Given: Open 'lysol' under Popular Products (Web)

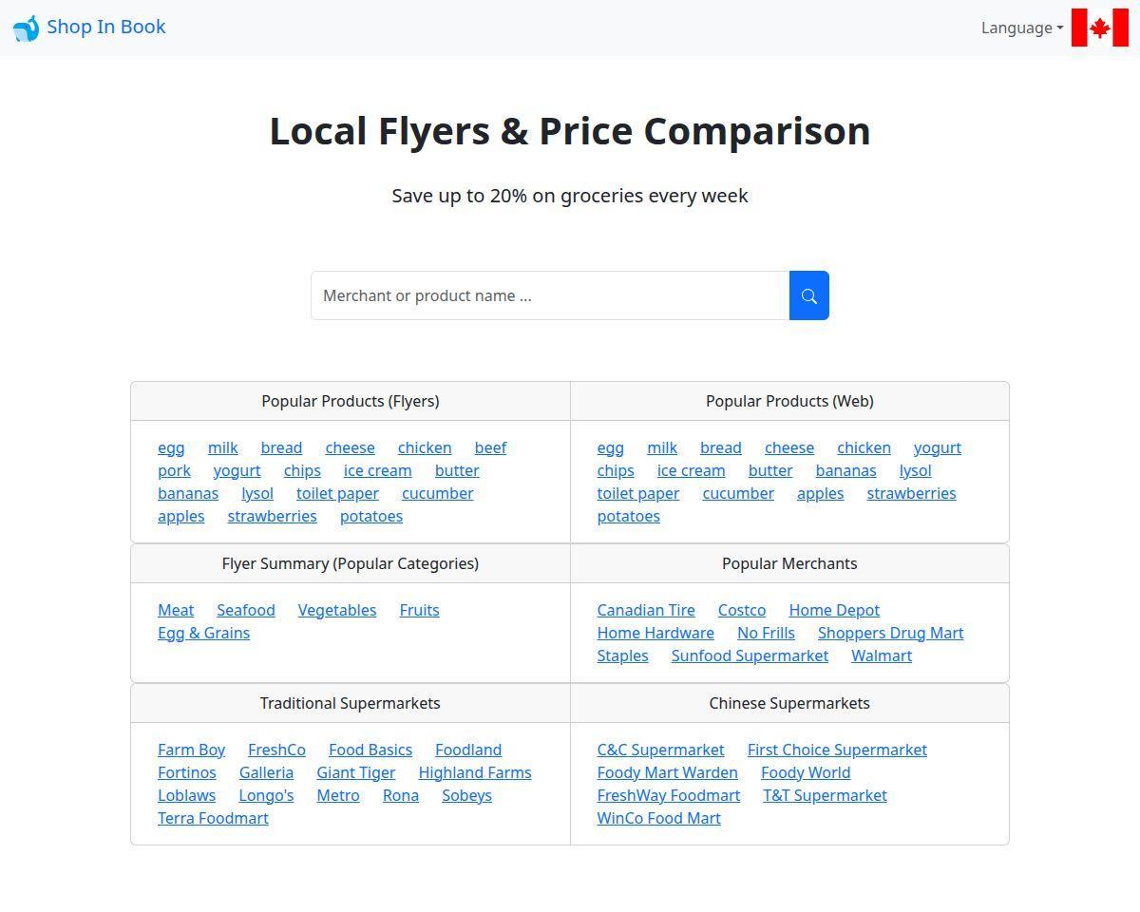Looking at the screenshot, I should 916,470.
